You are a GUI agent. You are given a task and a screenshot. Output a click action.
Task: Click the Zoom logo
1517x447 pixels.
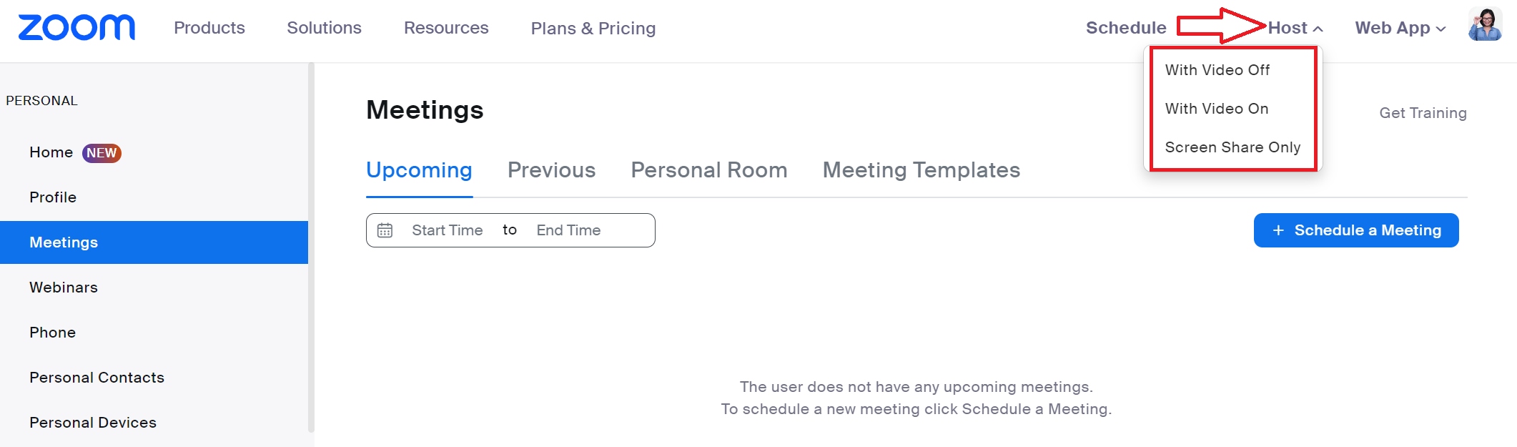click(x=76, y=28)
